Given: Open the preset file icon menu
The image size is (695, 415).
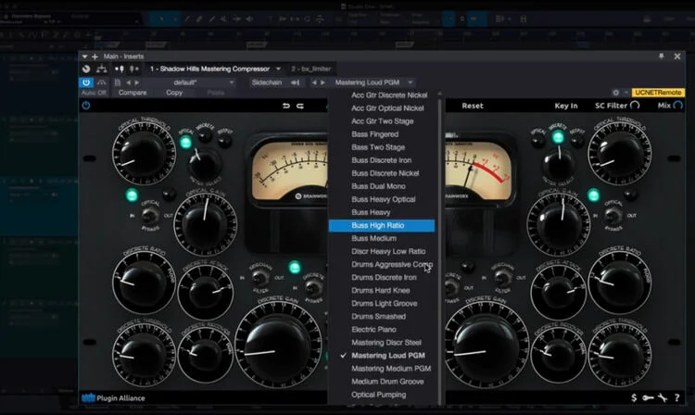Looking at the screenshot, I should click(118, 82).
